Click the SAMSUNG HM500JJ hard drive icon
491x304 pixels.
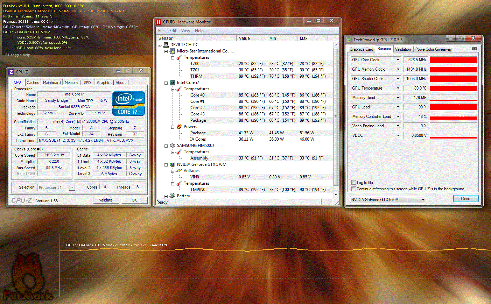click(x=173, y=146)
